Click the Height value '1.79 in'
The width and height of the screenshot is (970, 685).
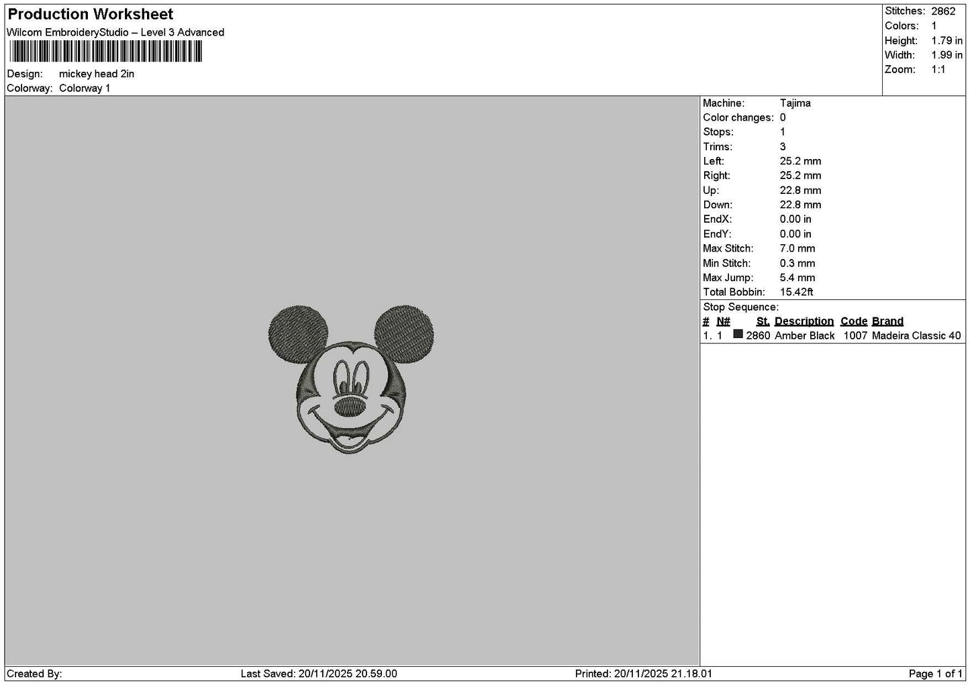coord(947,40)
